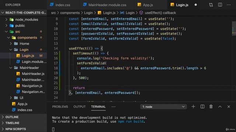The width and height of the screenshot is (236, 132).
Task: Open editor more actions ellipsis
Action: [229, 5]
